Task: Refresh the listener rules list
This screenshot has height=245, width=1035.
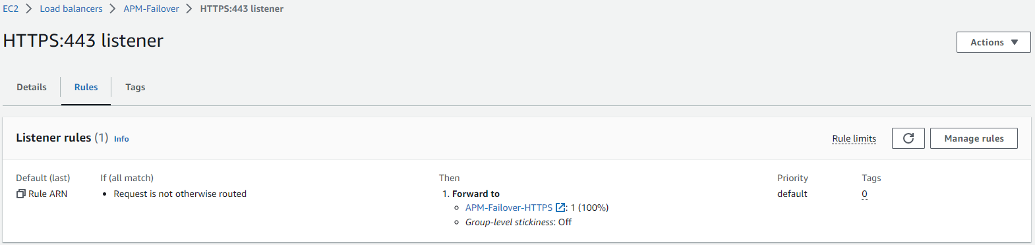Action: click(x=908, y=138)
